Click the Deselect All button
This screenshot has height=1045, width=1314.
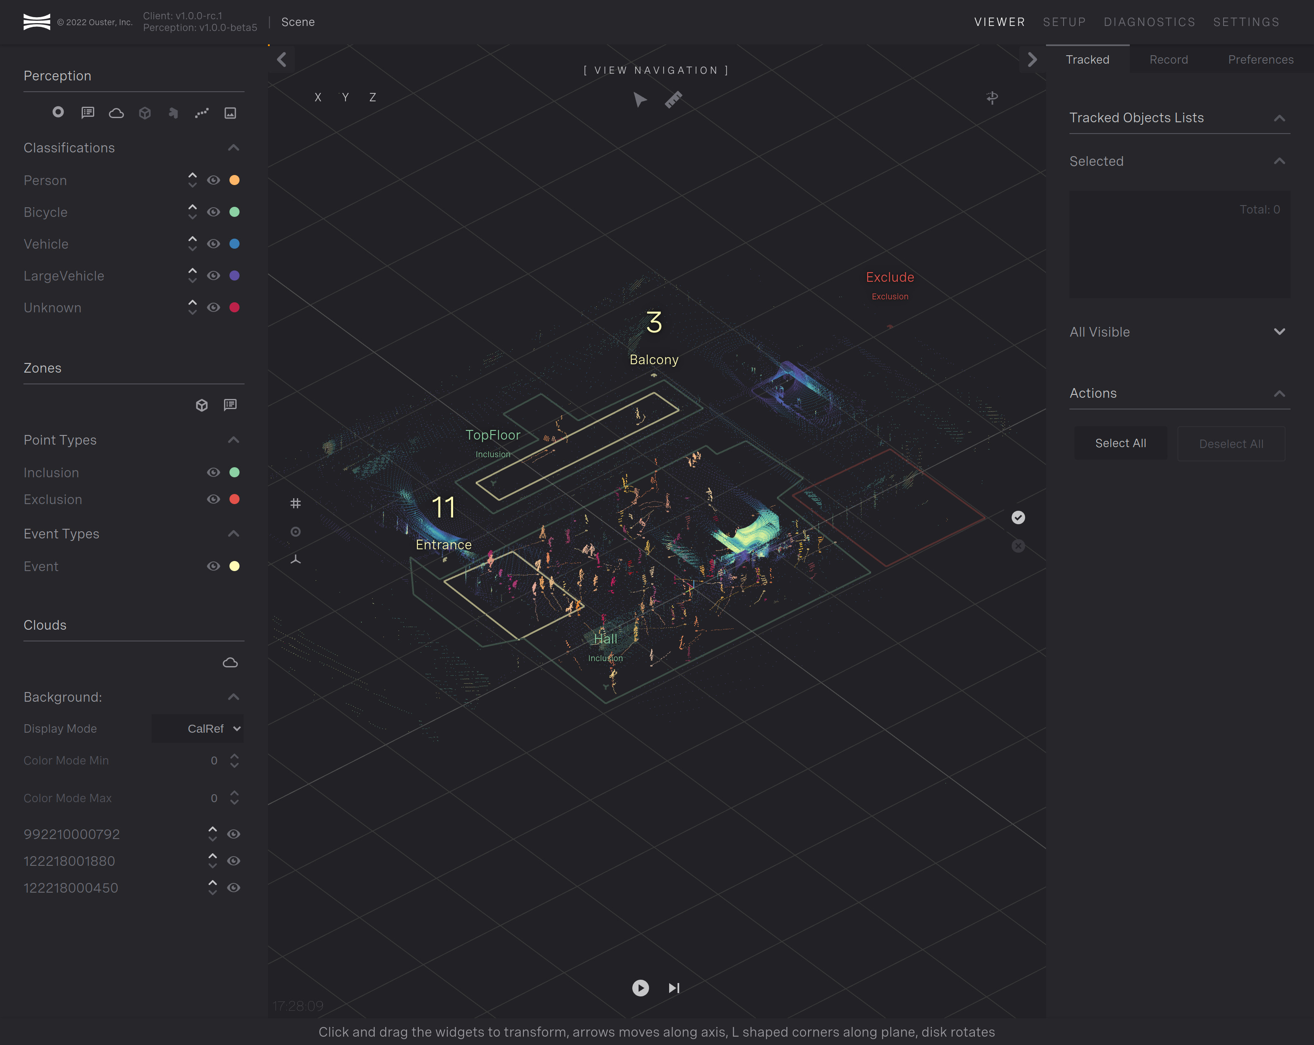point(1231,444)
